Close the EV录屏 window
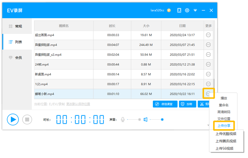 [211, 10]
